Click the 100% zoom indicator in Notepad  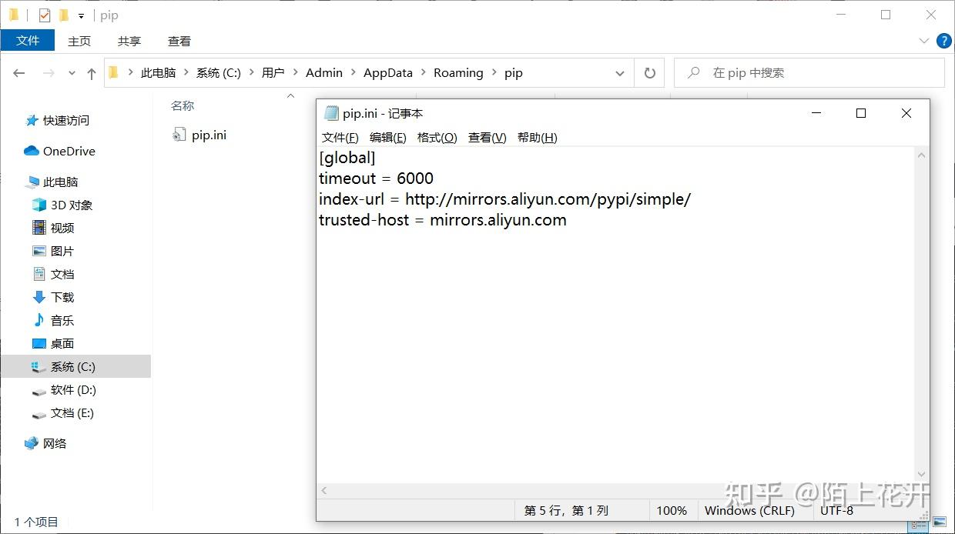tap(672, 510)
